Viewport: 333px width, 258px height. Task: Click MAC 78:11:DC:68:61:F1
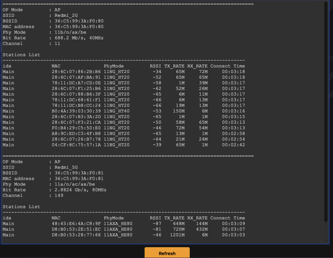76,100
